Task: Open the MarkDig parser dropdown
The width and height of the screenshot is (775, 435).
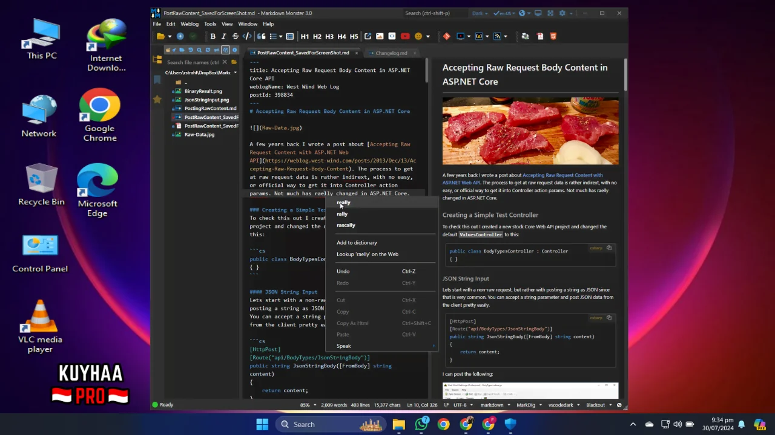Action: (529, 405)
